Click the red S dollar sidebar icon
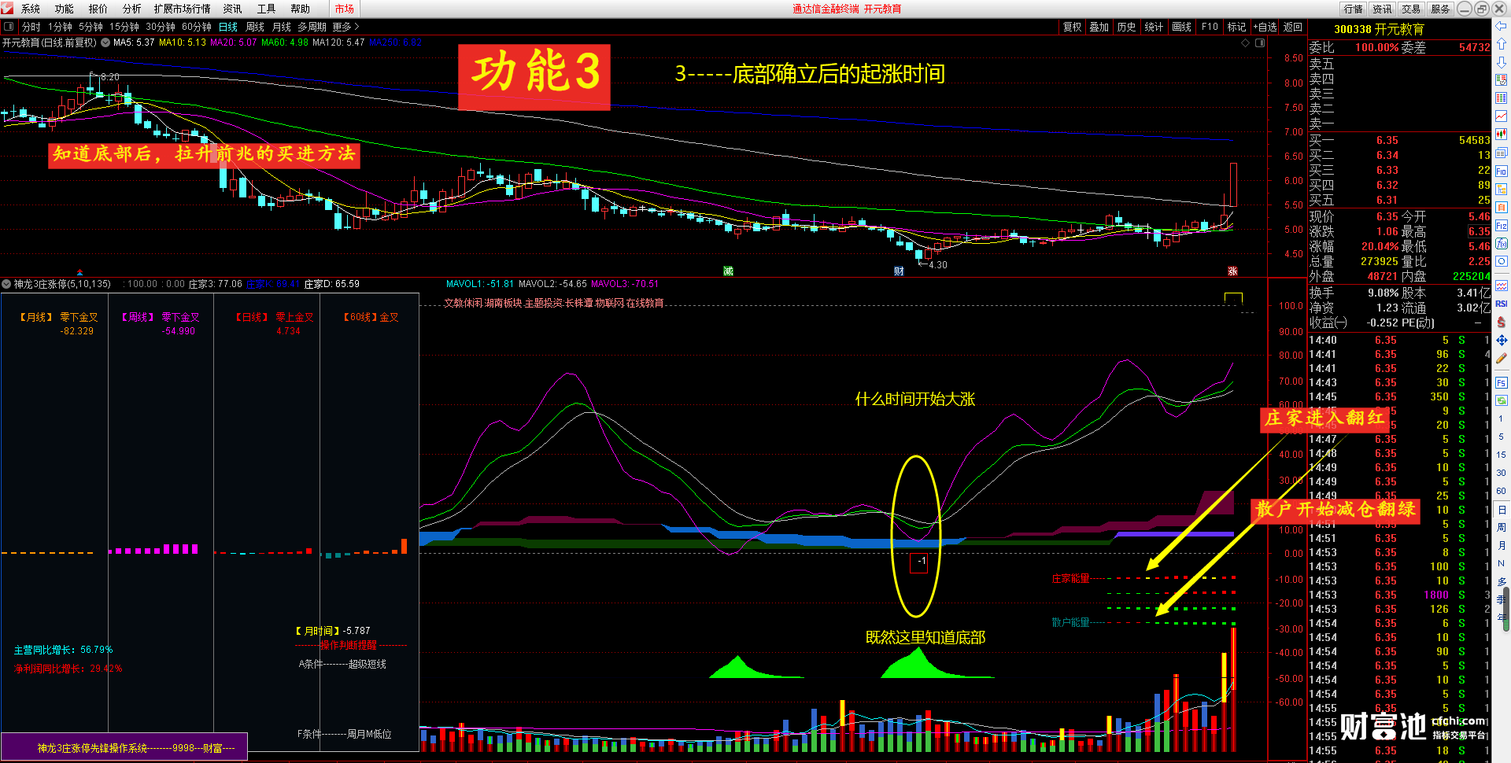The height and width of the screenshot is (763, 1511). [1501, 322]
